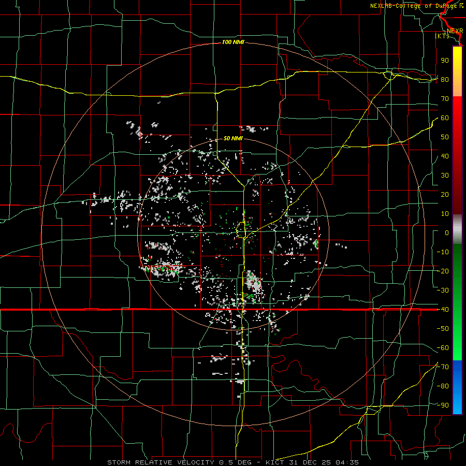This screenshot has width=466, height=466.
Task: Click the 50 NMI range ring label
Action: 233,138
